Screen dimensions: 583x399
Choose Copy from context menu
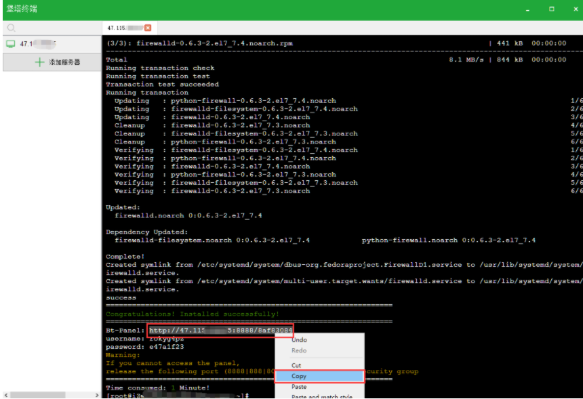coord(320,376)
